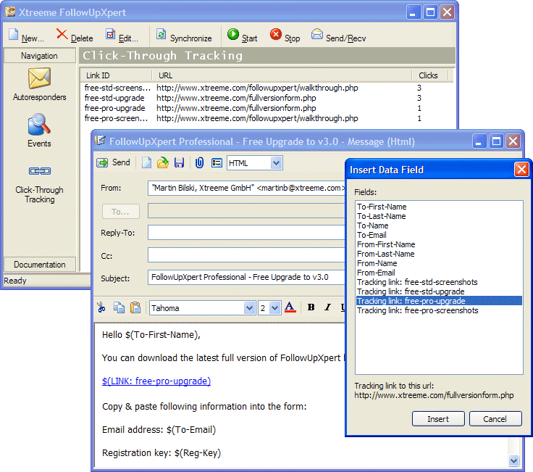Toggle bold formatting
This screenshot has height=472, width=533.
click(x=311, y=307)
